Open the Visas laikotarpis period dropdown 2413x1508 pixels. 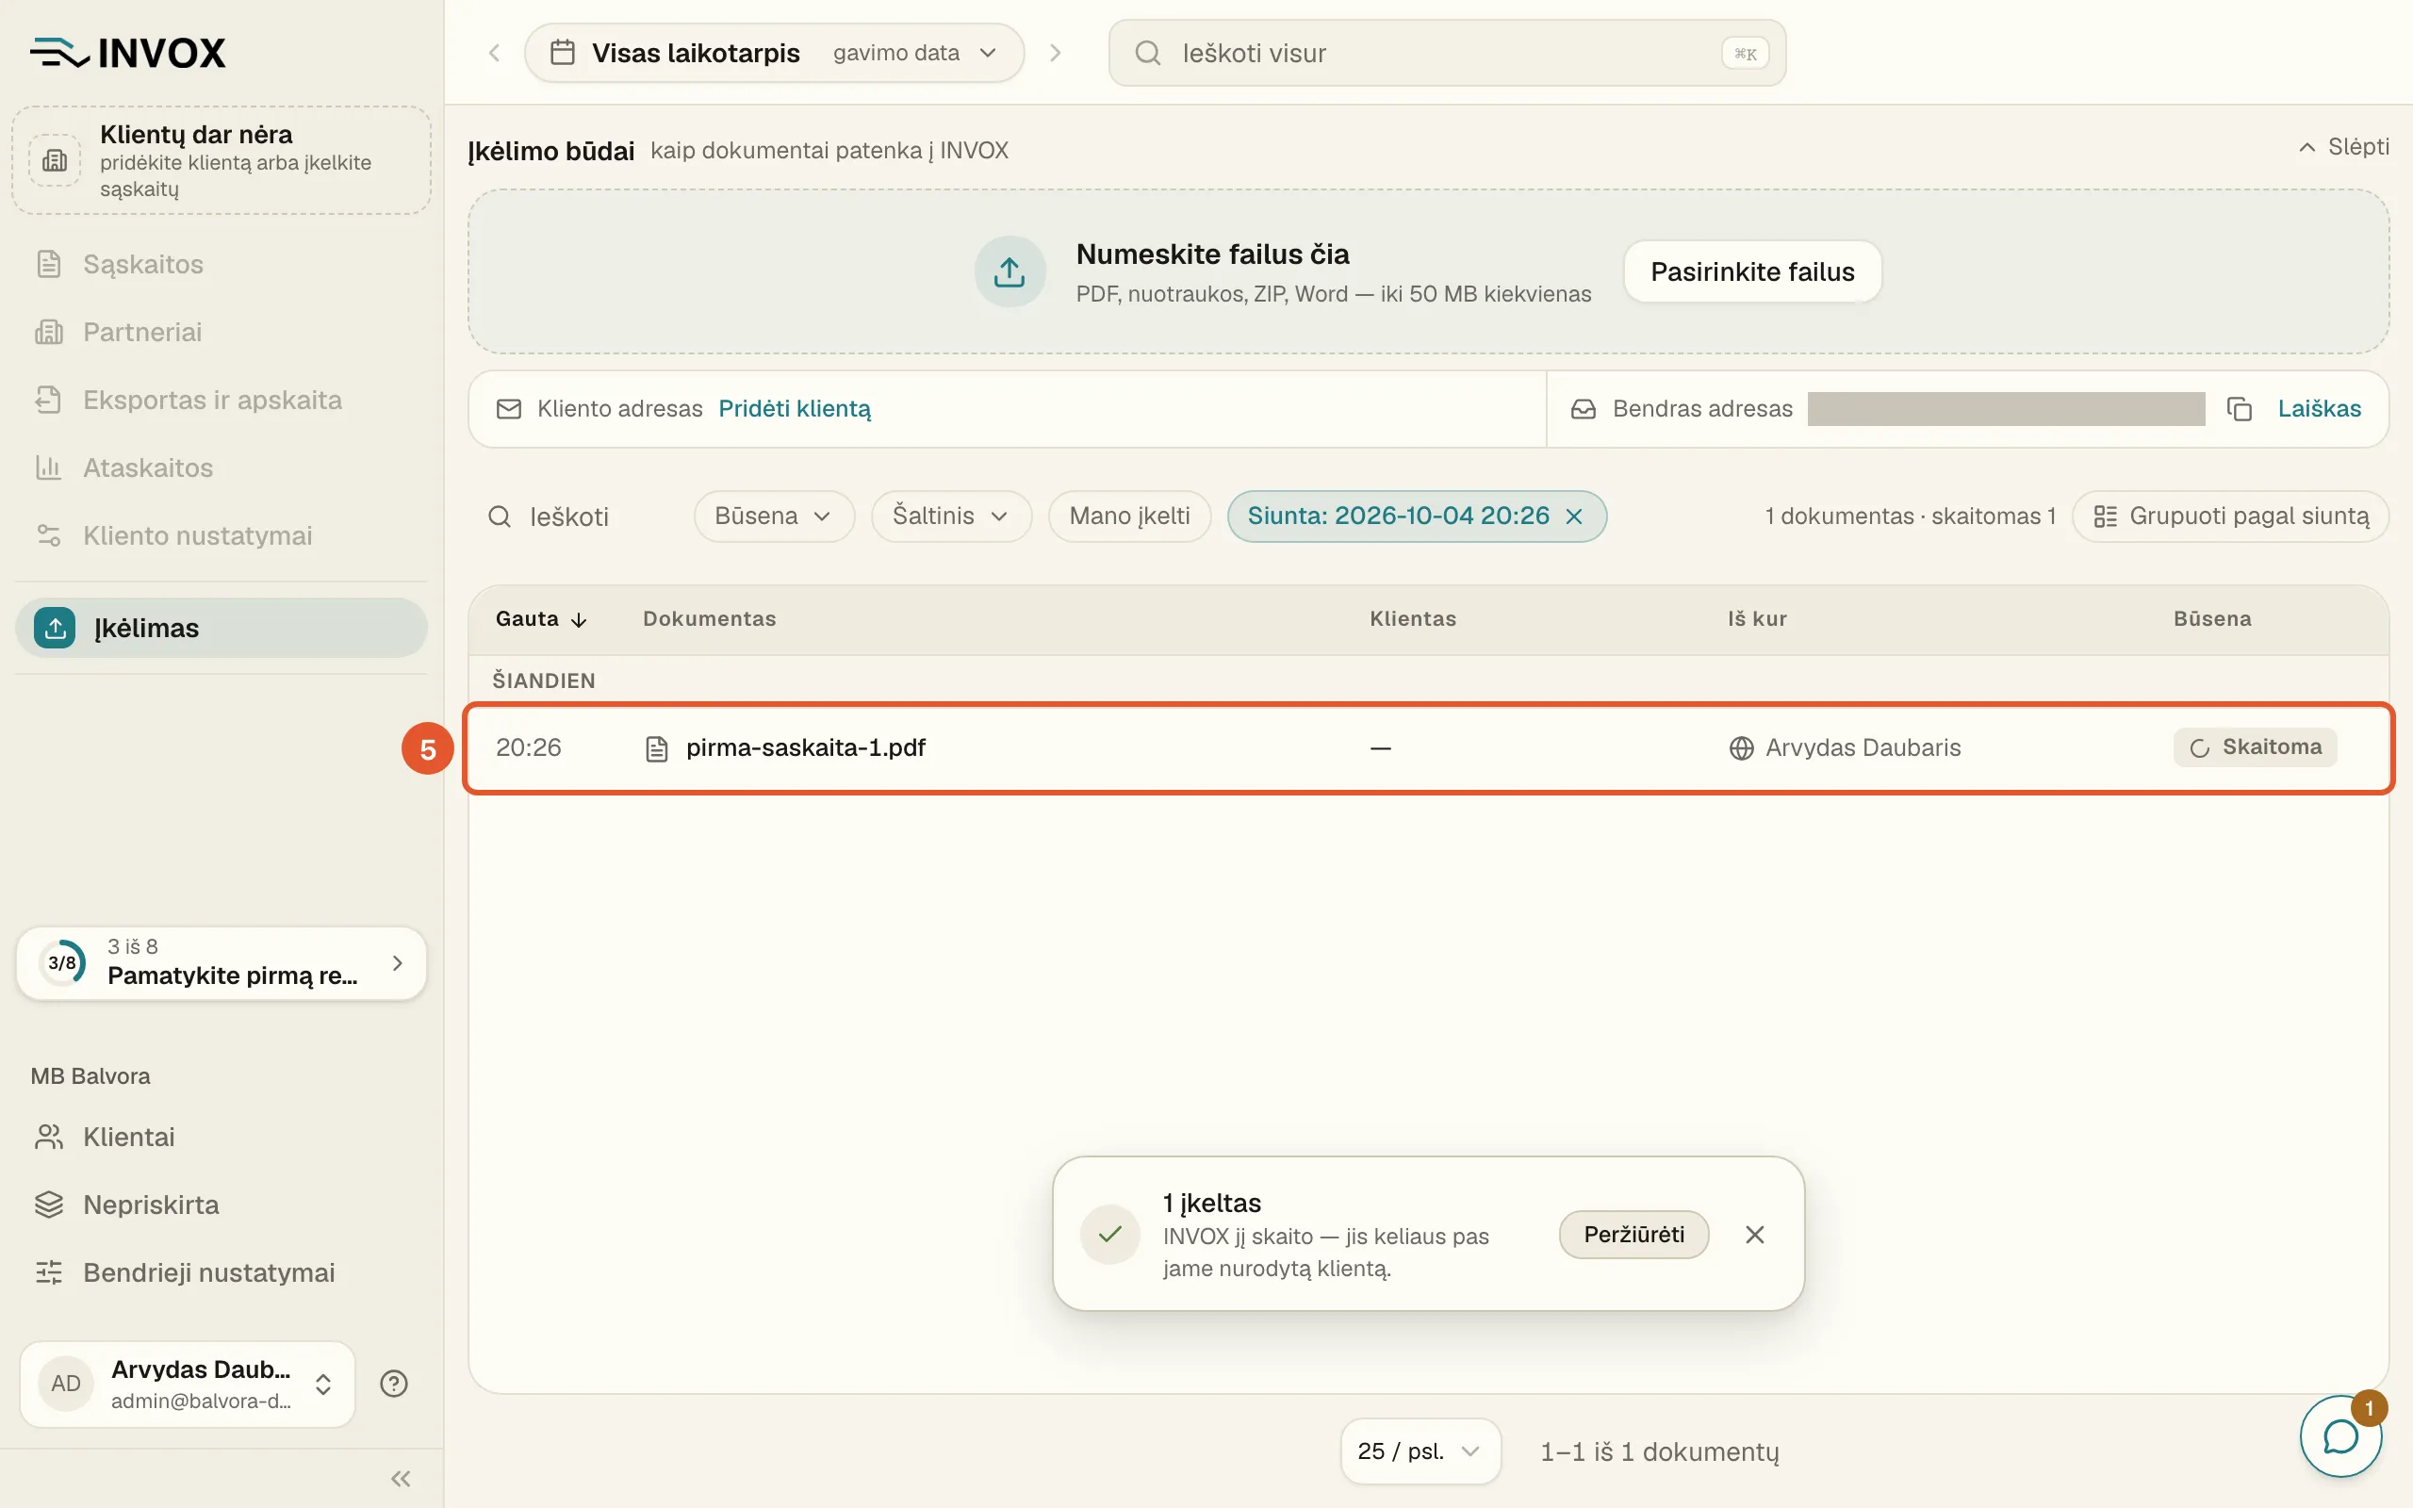click(774, 53)
